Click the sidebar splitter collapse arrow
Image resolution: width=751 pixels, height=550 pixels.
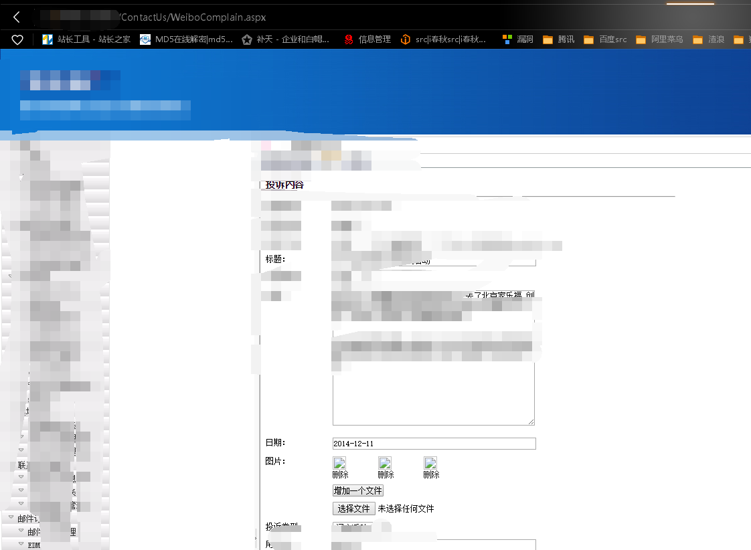point(256,537)
